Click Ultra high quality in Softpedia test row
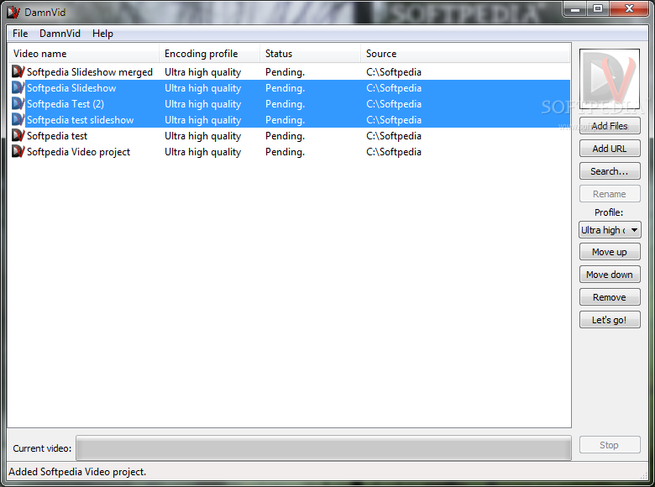Image resolution: width=655 pixels, height=487 pixels. click(202, 136)
